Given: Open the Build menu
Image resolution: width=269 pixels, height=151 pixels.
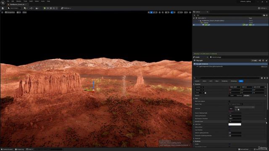Looking at the screenshot, I should [31, 1].
